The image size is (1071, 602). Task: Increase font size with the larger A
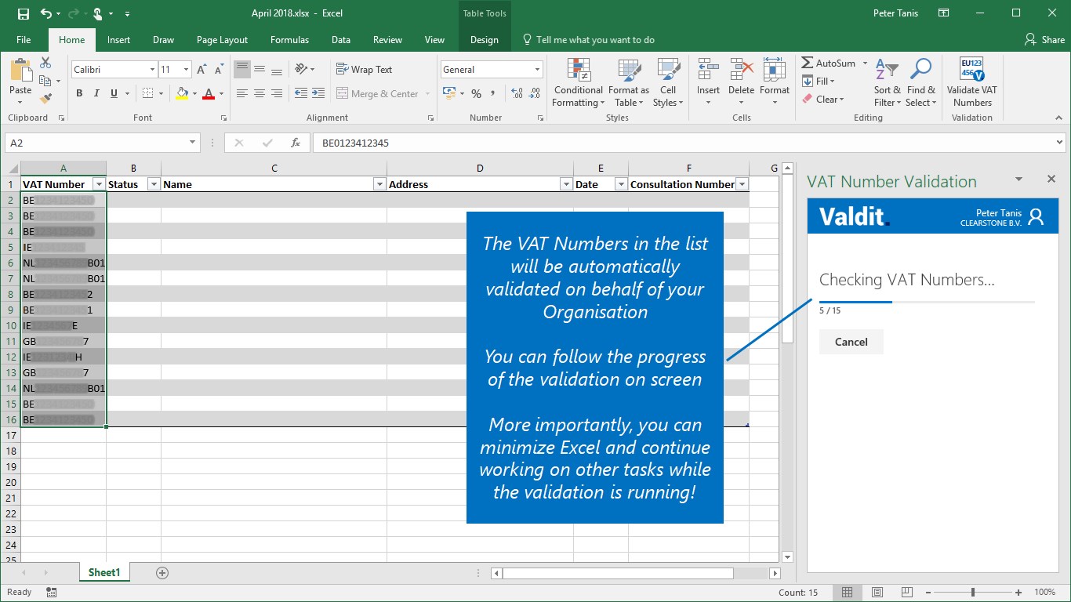[x=201, y=70]
